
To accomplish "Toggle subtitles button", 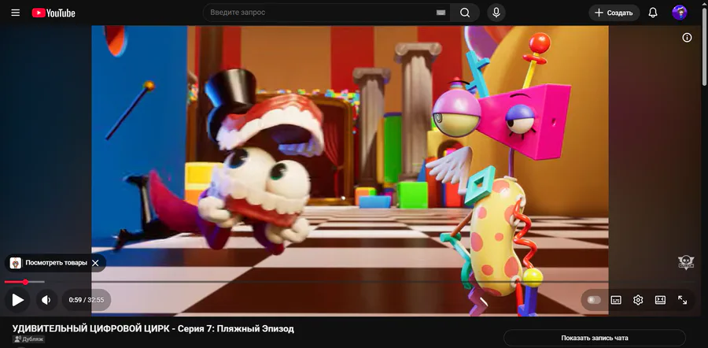I will tap(616, 300).
